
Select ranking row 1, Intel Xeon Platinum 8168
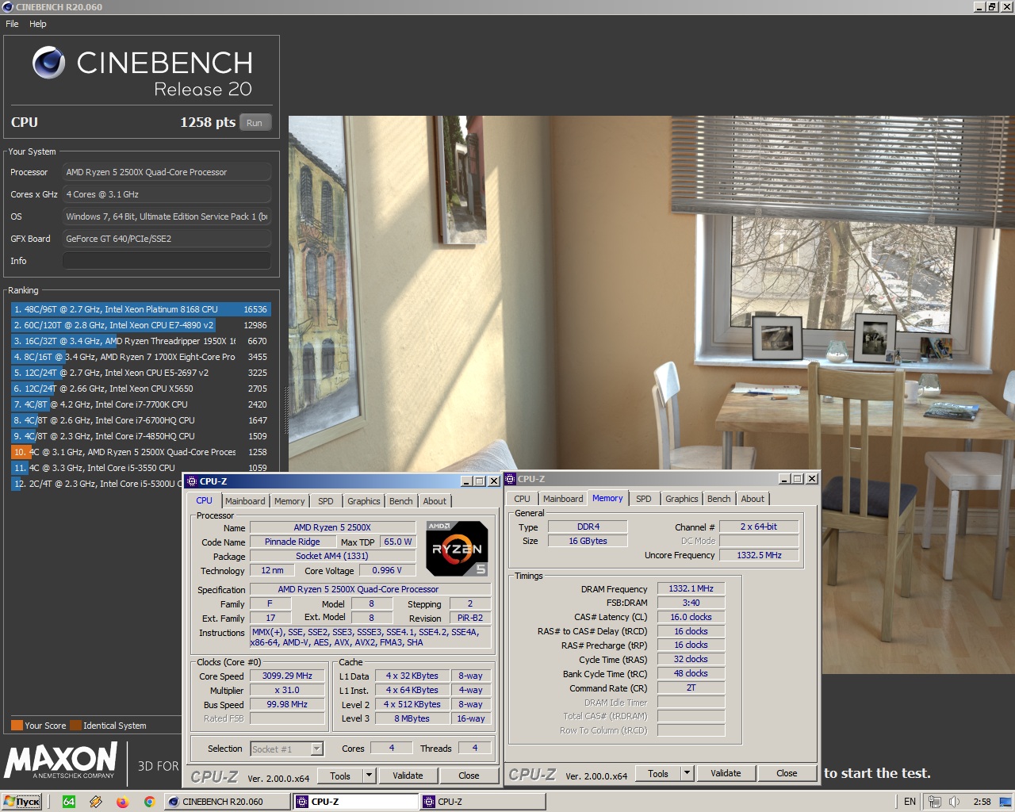click(140, 309)
